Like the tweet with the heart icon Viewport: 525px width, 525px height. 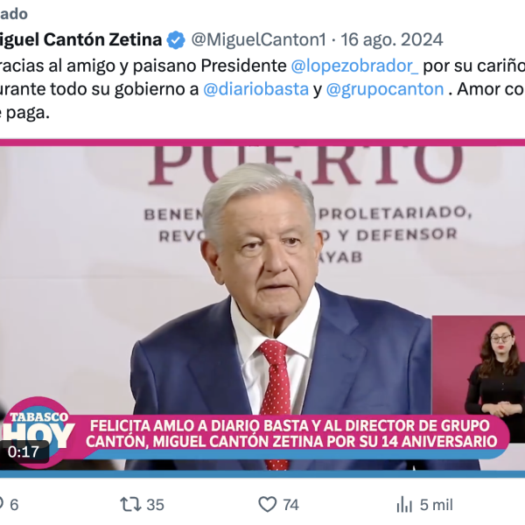coord(268,504)
